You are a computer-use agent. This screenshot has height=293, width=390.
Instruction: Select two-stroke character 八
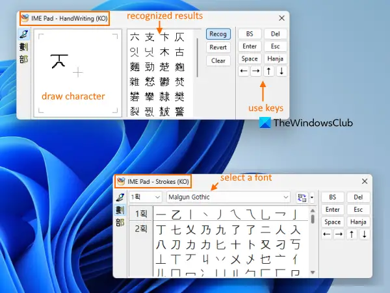coord(161,245)
